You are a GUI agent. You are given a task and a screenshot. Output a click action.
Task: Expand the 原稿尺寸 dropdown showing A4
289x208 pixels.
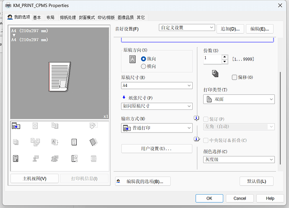pos(157,86)
